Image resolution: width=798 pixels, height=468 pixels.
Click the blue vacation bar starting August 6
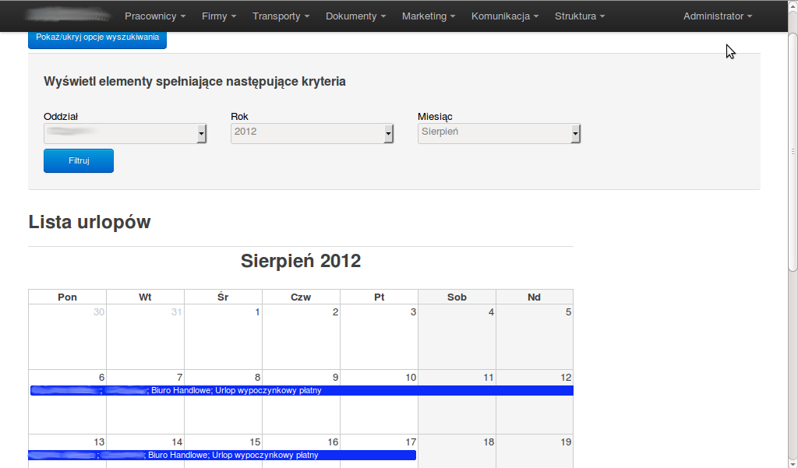coord(301,391)
